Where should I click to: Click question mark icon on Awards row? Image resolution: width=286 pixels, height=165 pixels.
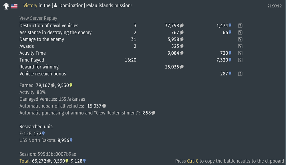pyautogui.click(x=240, y=46)
